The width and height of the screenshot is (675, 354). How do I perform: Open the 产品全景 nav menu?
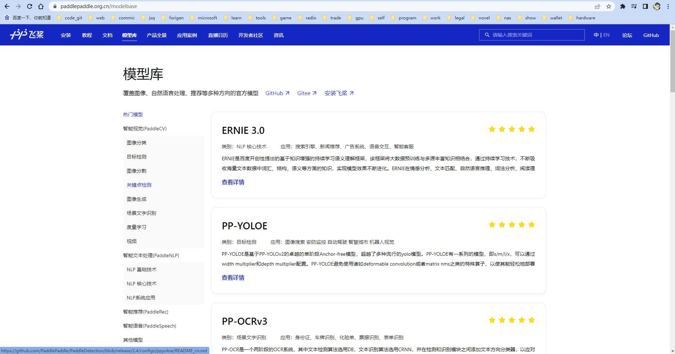pyautogui.click(x=157, y=35)
